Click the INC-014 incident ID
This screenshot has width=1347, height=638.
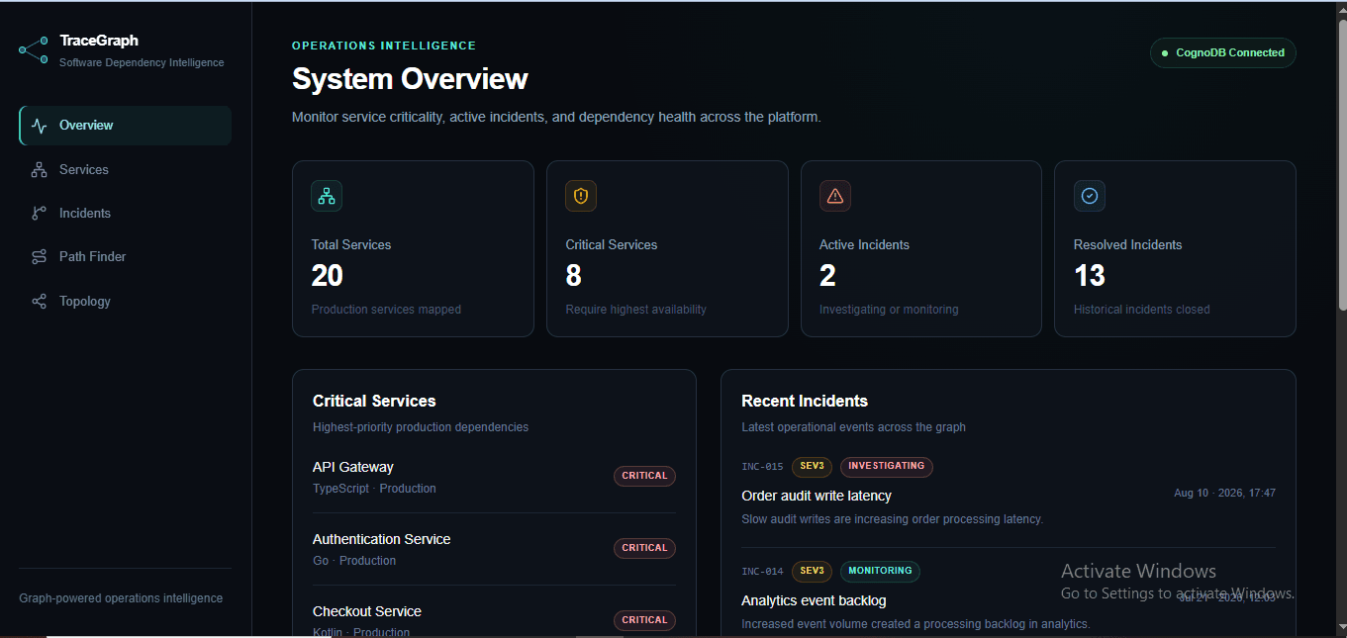(x=762, y=572)
